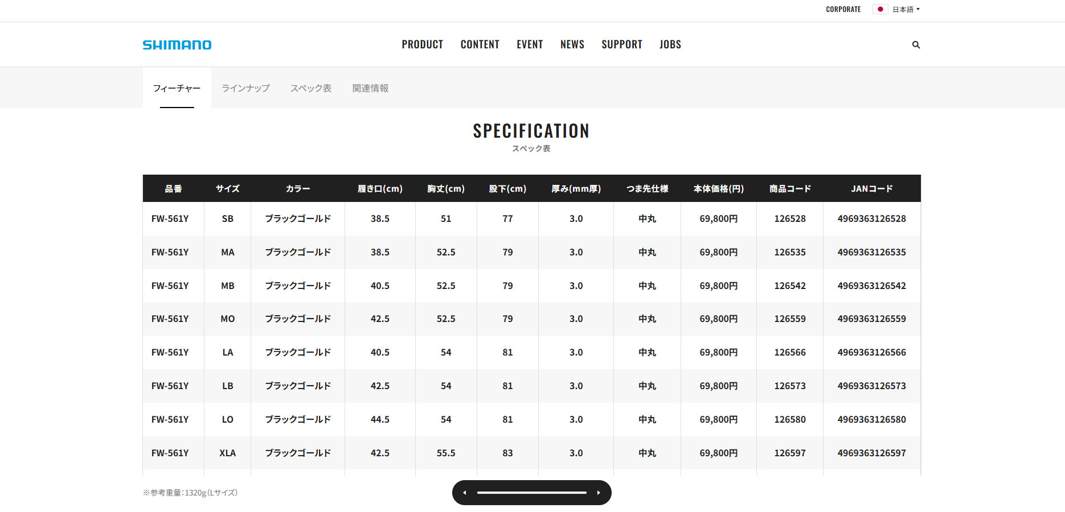The image size is (1065, 512).
Task: Go to the PRODUCT menu
Action: (x=422, y=44)
